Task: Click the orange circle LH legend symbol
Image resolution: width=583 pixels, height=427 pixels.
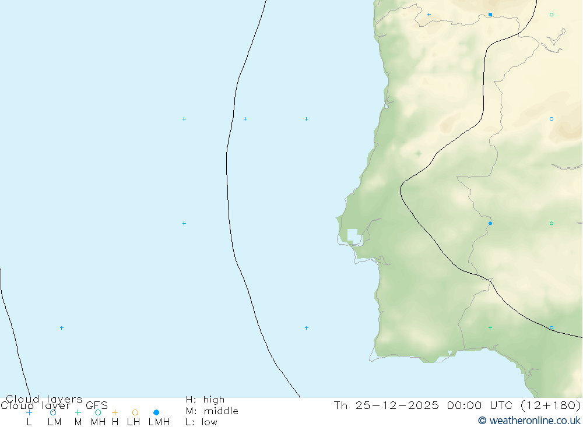Action: tap(135, 412)
